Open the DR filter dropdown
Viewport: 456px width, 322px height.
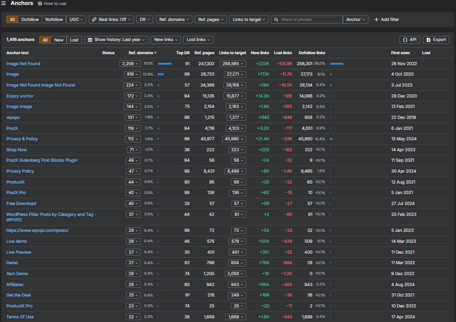(x=145, y=20)
